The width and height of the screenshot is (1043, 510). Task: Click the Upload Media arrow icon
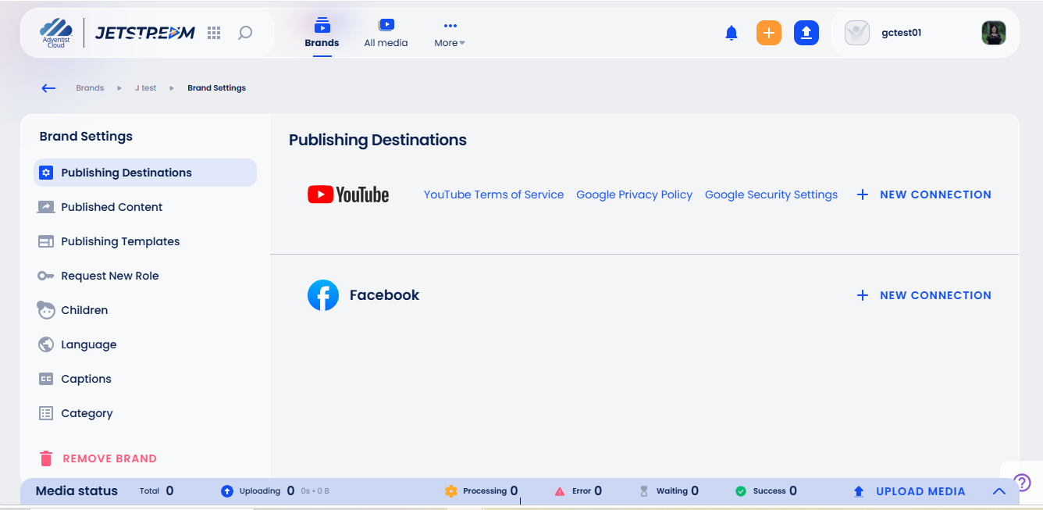[859, 491]
